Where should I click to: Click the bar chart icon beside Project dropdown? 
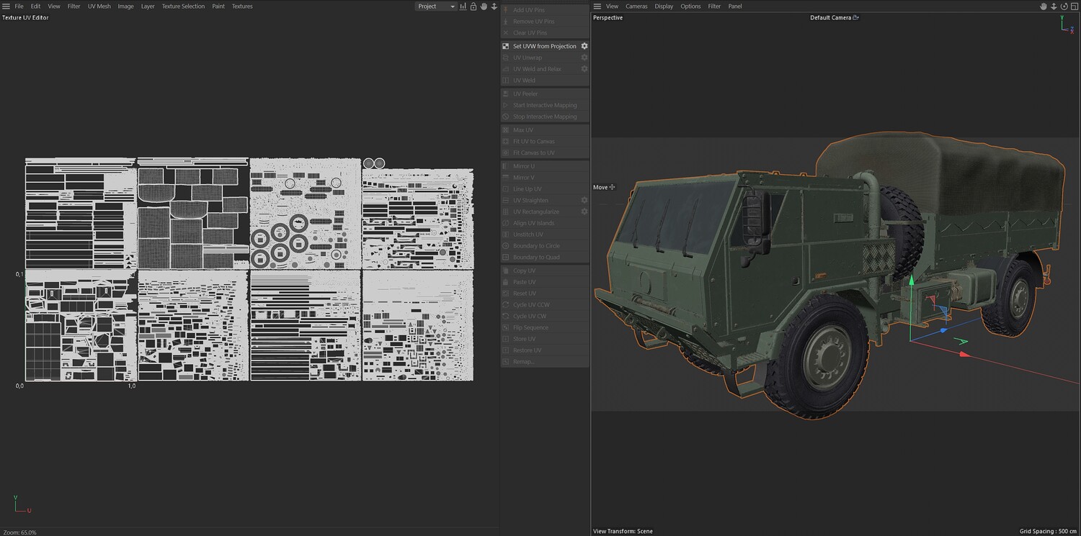[x=463, y=6]
